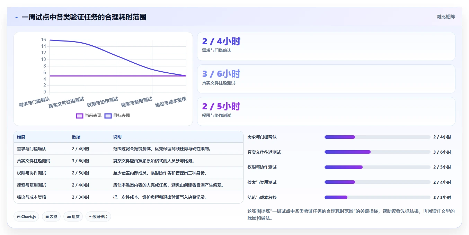The width and height of the screenshot is (469, 235).
Task: Click the table value 2 / 3小时
Action: [81, 197]
